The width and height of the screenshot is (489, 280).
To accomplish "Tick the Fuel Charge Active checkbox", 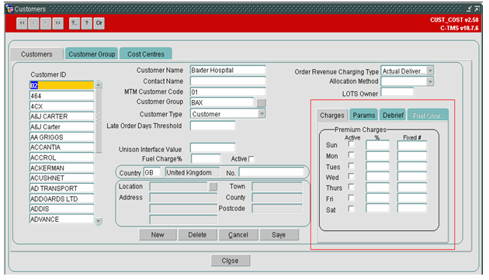I will coord(251,159).
